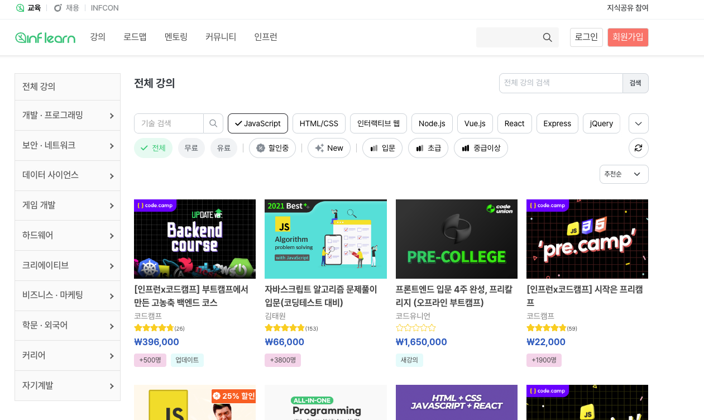Open the Backend course thumbnail
The height and width of the screenshot is (420, 704).
coord(195,239)
